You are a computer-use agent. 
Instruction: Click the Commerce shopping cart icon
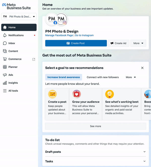[x=5, y=59]
